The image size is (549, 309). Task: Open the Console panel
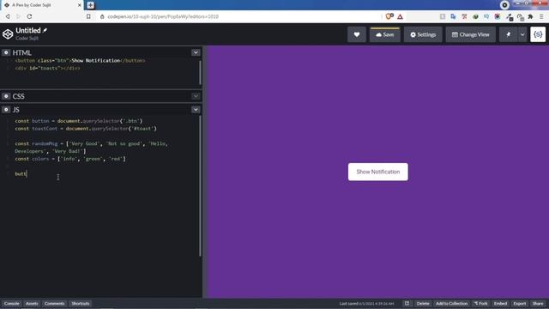(x=11, y=303)
